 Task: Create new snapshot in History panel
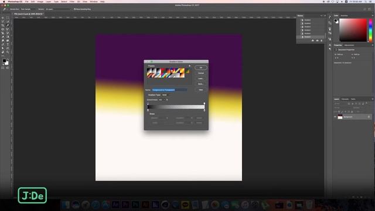tap(317, 40)
